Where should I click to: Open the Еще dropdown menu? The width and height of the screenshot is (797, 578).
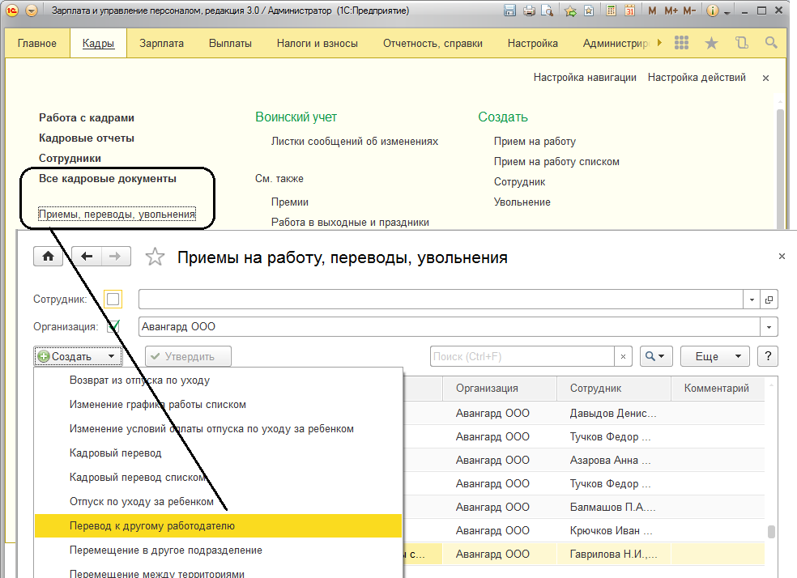click(x=714, y=356)
